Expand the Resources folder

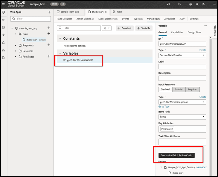[x=16, y=51]
